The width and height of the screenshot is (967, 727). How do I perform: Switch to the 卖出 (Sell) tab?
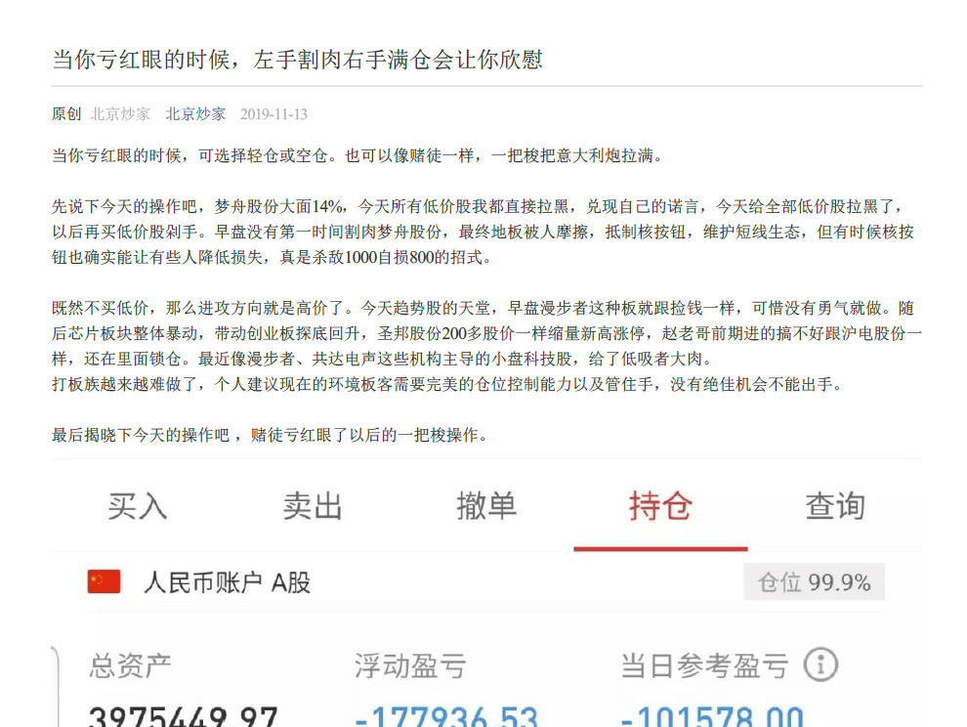pos(312,507)
